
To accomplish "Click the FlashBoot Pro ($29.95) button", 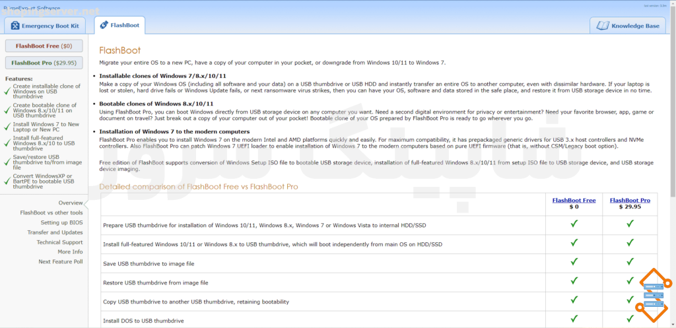I will (44, 63).
